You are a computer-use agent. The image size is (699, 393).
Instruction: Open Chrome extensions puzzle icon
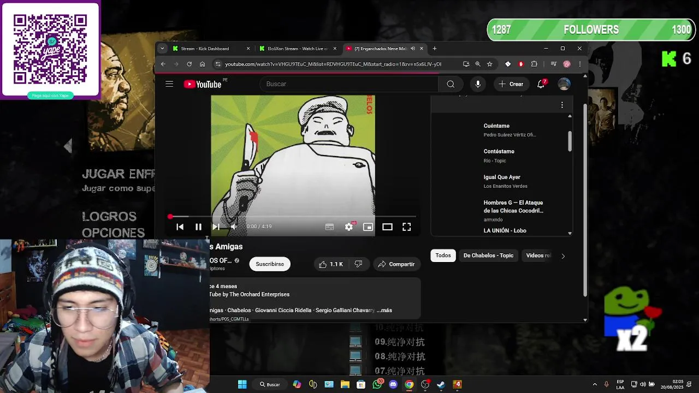click(x=534, y=64)
